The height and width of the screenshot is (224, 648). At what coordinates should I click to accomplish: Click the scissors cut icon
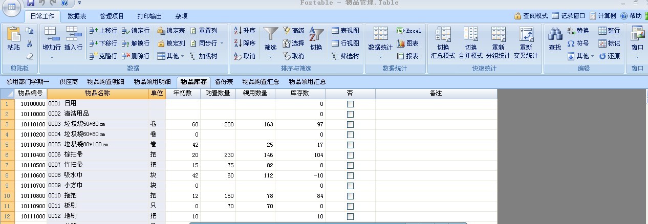[x=30, y=43]
